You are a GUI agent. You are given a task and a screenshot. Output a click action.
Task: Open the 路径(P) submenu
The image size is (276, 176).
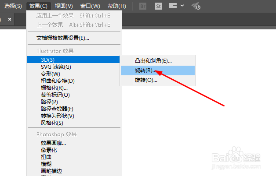(73, 102)
